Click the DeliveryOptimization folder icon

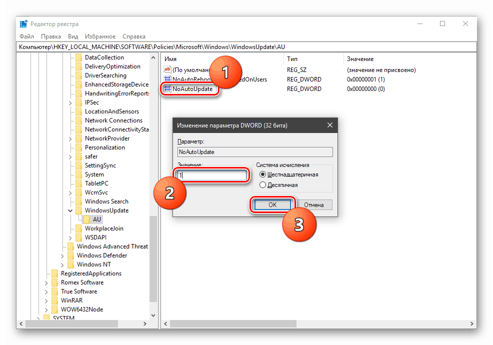(79, 66)
